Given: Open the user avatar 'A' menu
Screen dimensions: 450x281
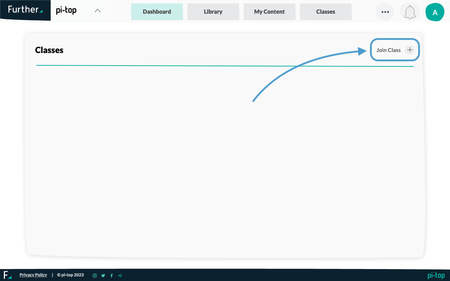Looking at the screenshot, I should coord(435,12).
